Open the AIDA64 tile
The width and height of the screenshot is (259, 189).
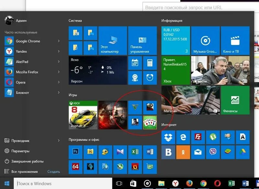coord(75,167)
